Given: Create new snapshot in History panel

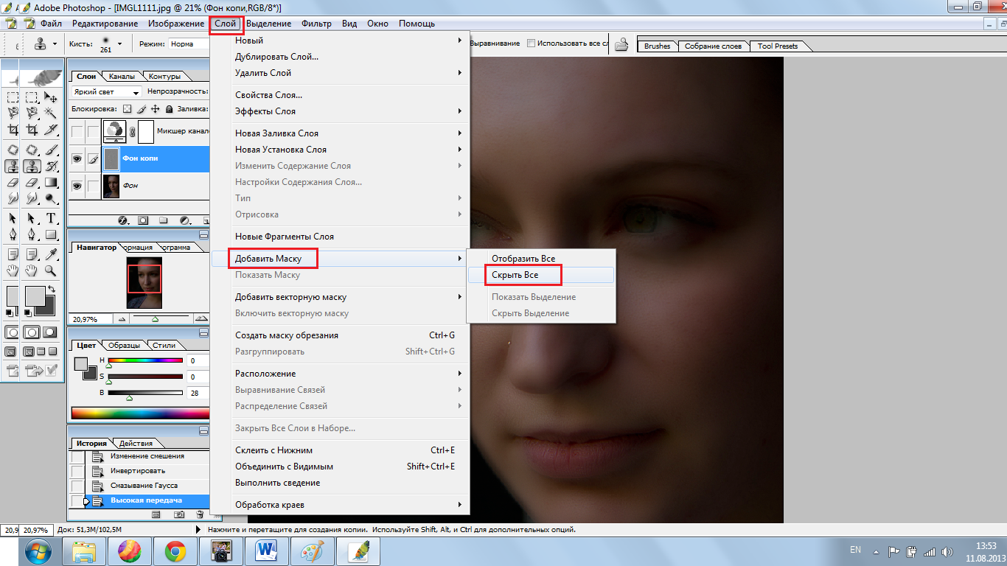Looking at the screenshot, I should click(179, 514).
